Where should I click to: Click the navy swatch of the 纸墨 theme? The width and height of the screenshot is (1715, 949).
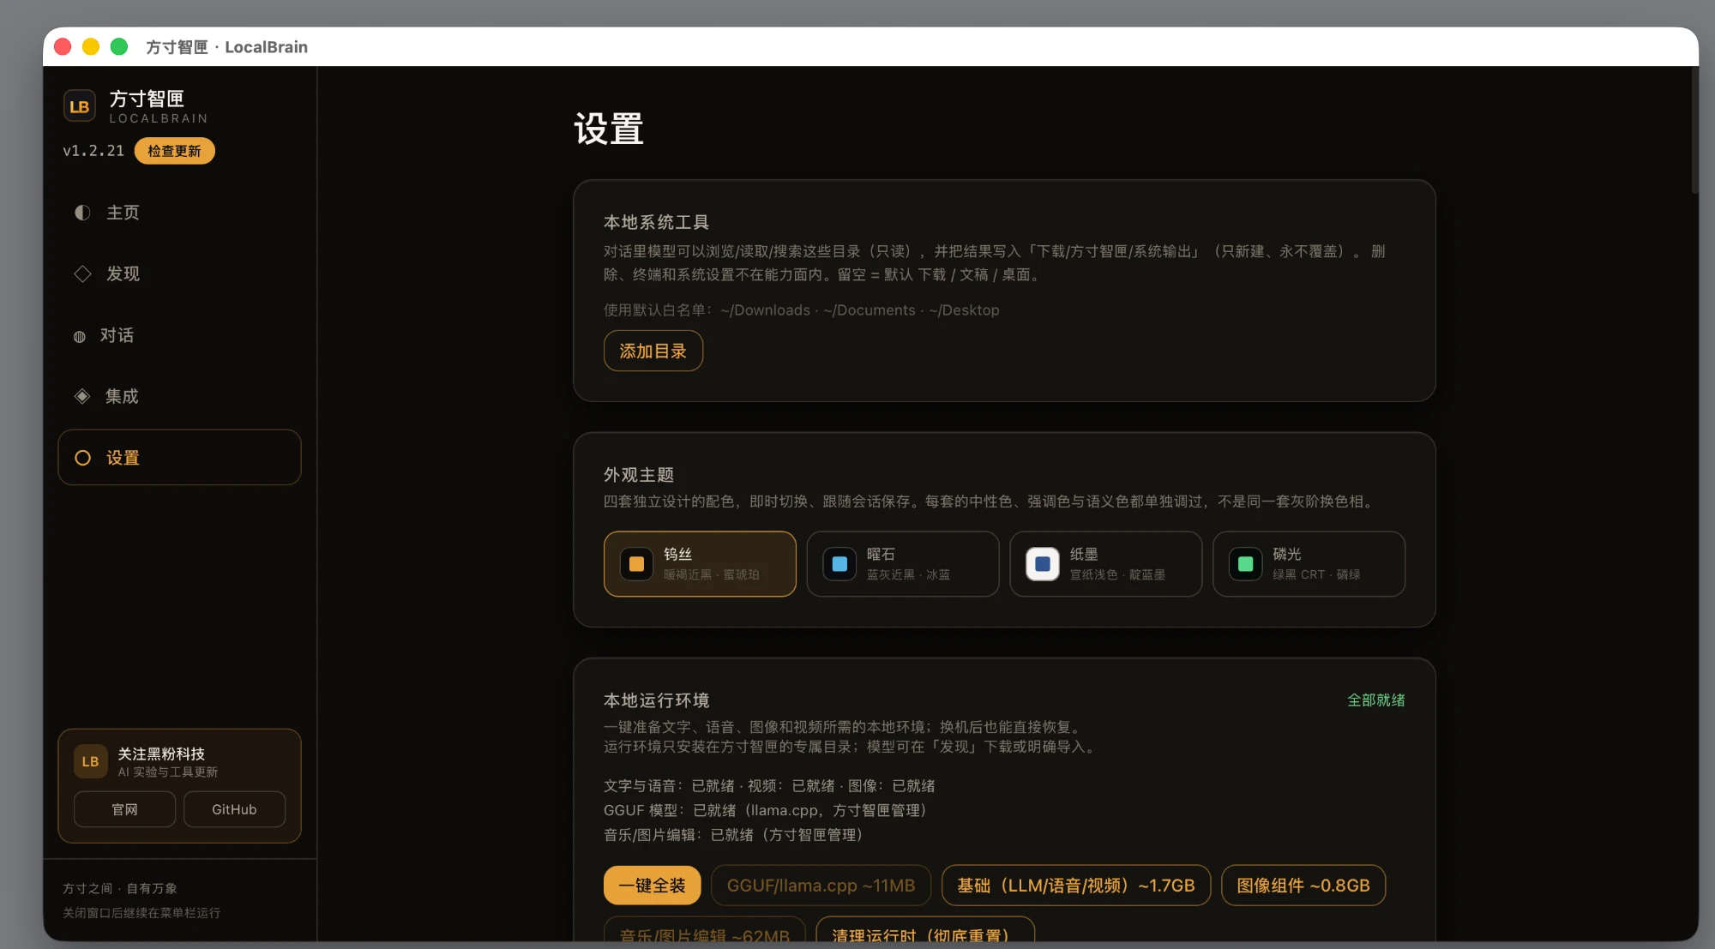(x=1043, y=564)
